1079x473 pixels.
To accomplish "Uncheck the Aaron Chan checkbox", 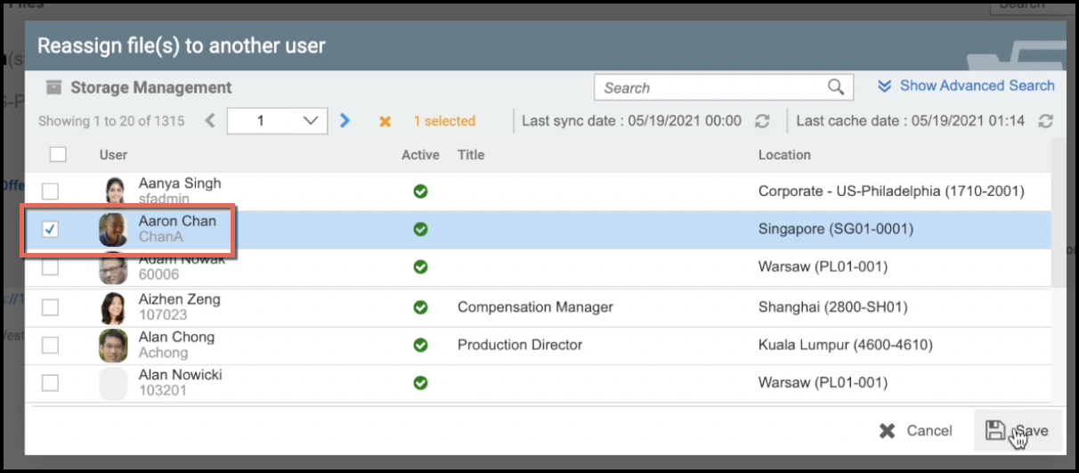I will 51,230.
